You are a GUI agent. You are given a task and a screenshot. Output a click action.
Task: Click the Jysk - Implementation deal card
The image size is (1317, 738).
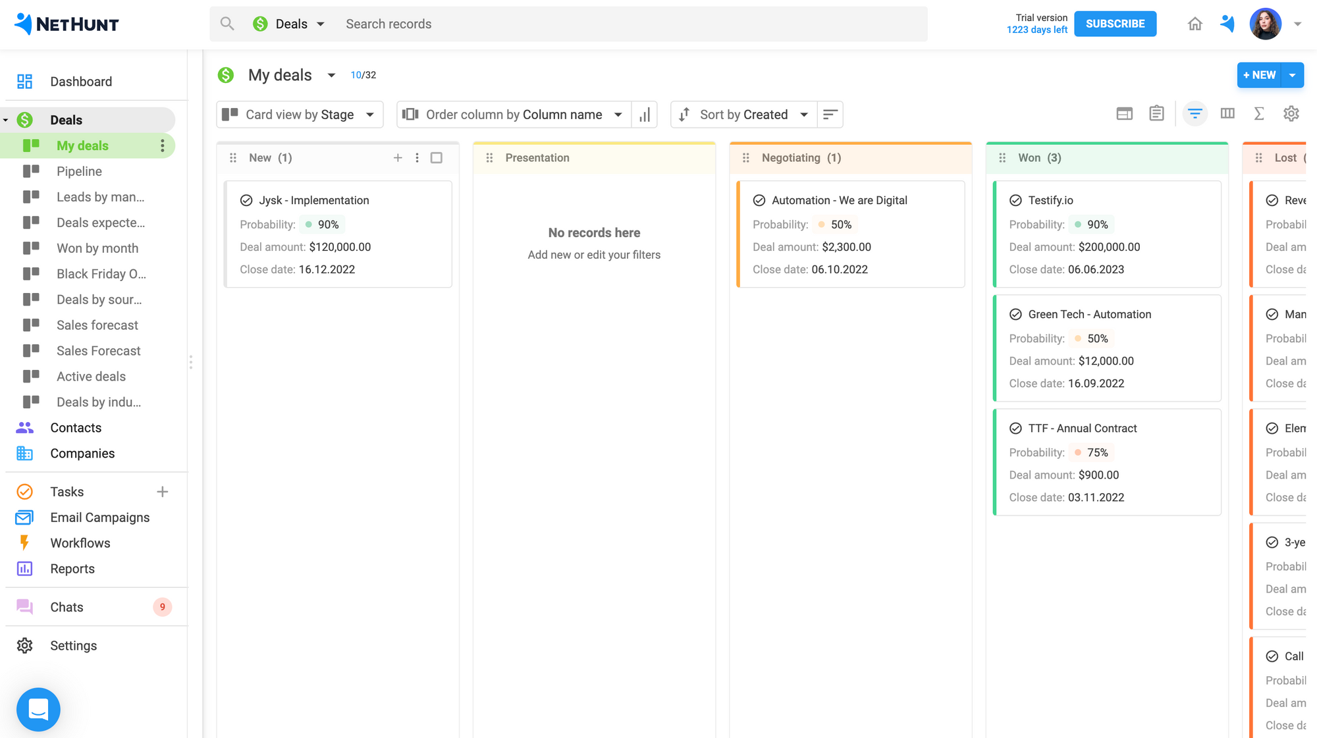[337, 233]
